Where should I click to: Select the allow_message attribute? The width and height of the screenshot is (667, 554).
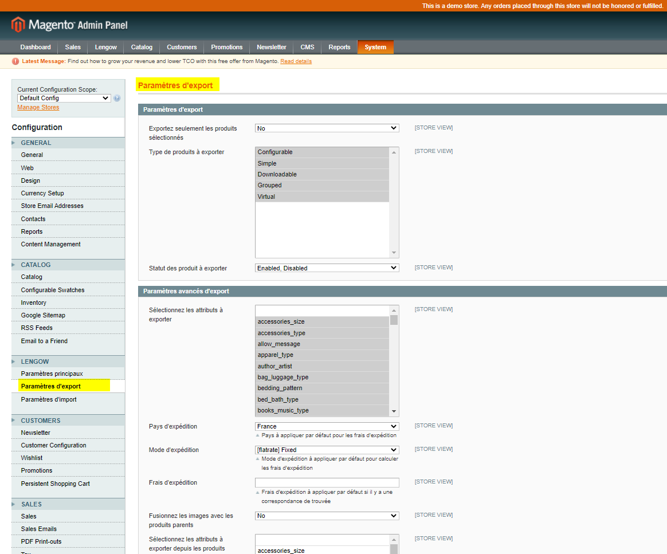point(322,344)
